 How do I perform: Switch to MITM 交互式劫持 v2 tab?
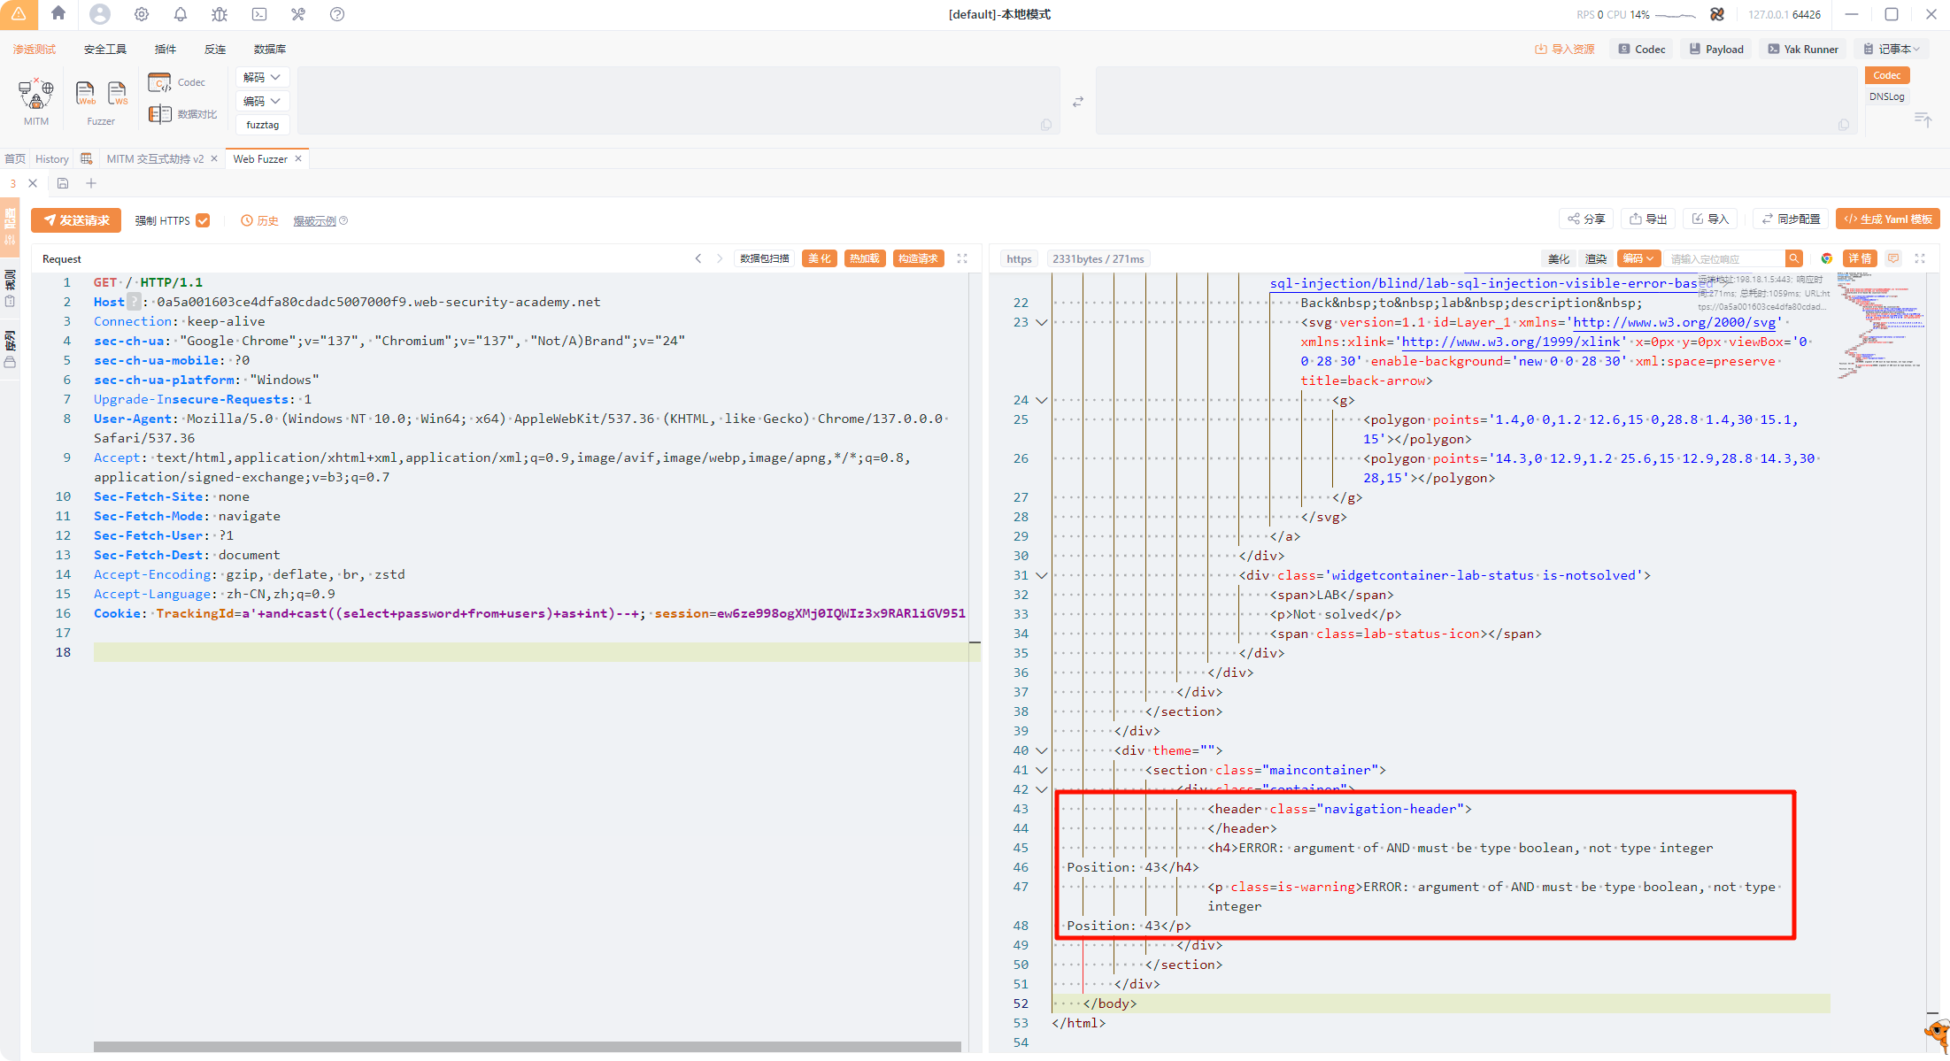click(x=155, y=158)
